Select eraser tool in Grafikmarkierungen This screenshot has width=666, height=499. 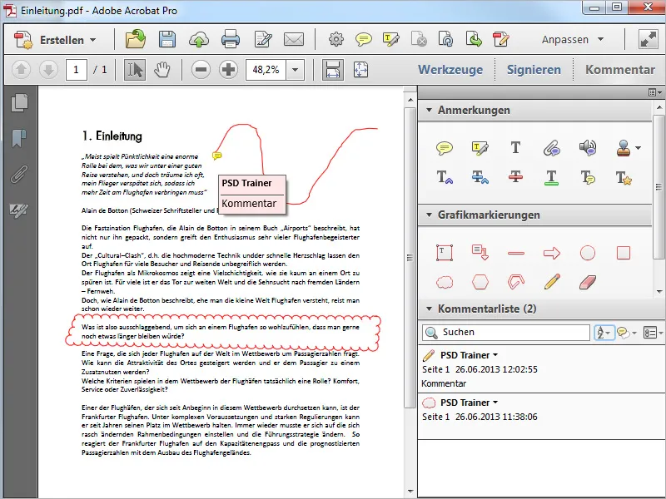[x=588, y=282]
